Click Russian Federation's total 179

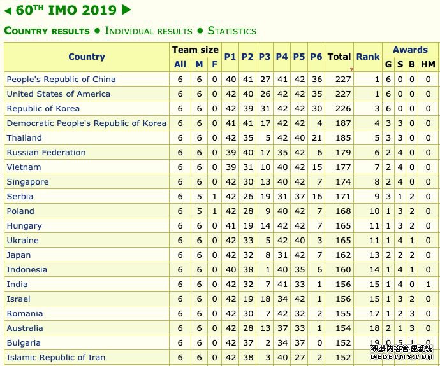343,153
